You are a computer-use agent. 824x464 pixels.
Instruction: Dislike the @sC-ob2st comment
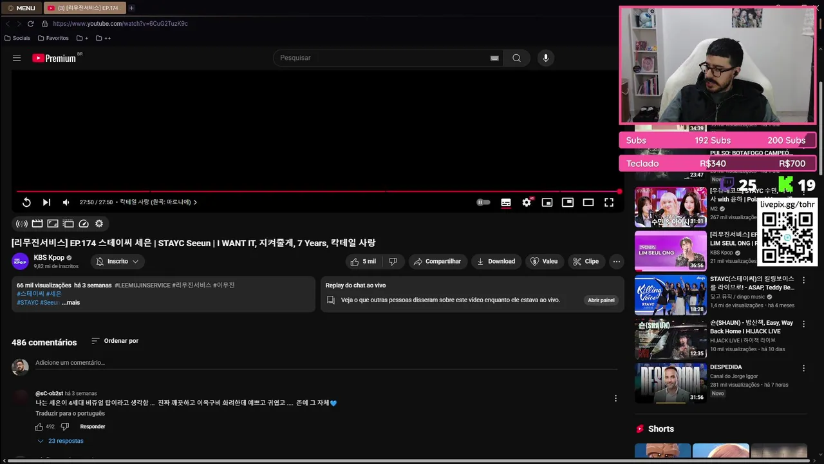64,427
